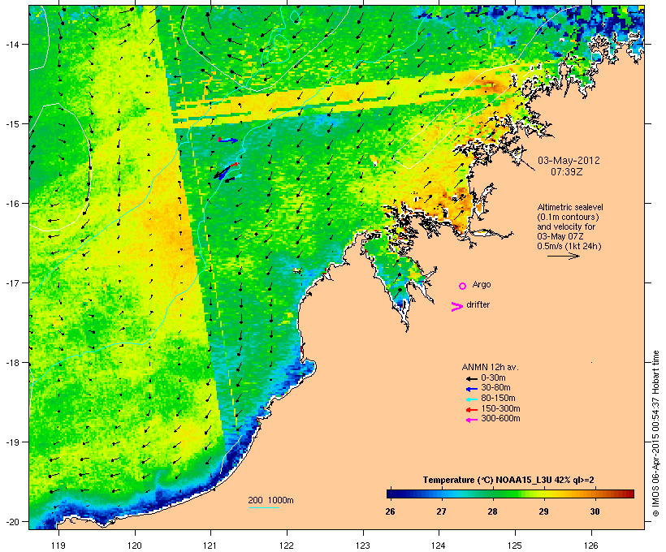Viewport: 666px width, 552px height.
Task: Click the magenta Argo circle legend symbol
Action: point(463,287)
